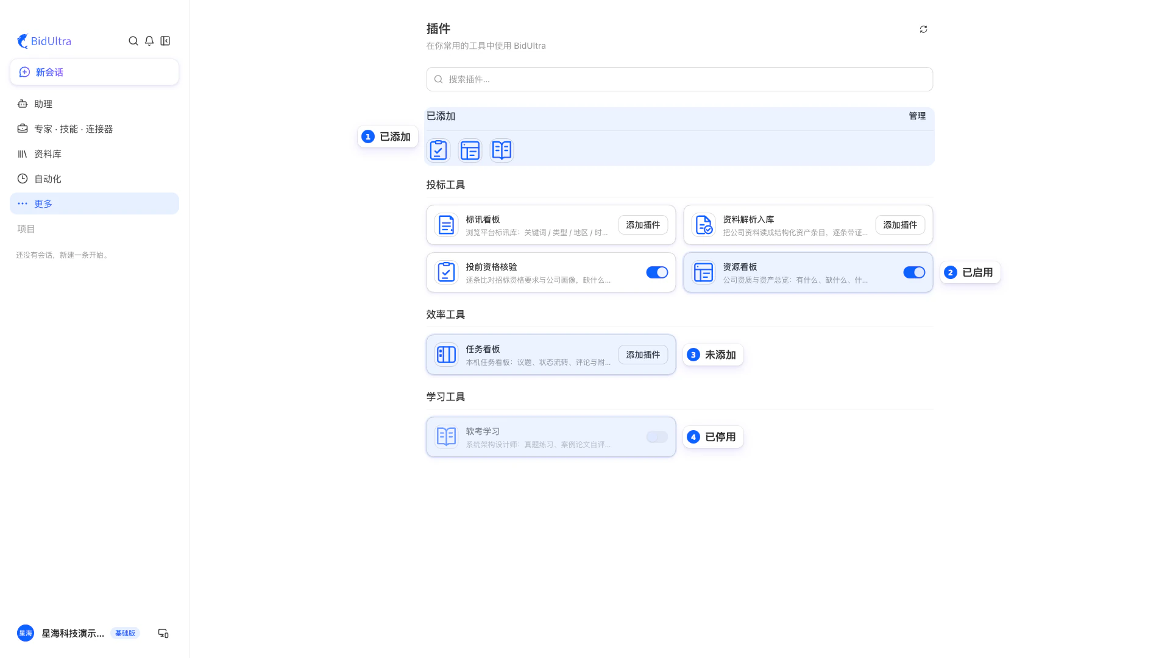
Task: Open notifications bell icon
Action: click(149, 41)
